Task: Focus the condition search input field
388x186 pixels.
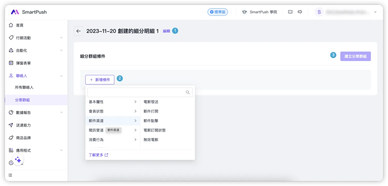Action: (x=136, y=92)
